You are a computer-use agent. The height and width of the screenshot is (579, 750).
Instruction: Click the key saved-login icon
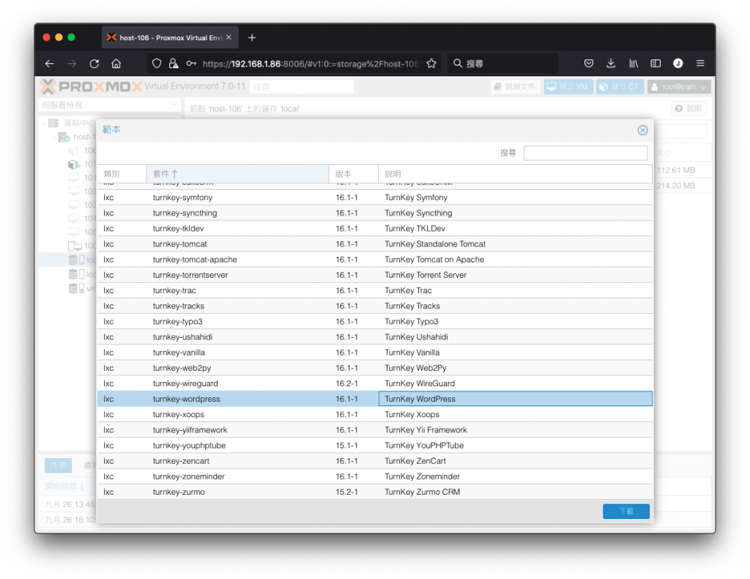(x=191, y=64)
